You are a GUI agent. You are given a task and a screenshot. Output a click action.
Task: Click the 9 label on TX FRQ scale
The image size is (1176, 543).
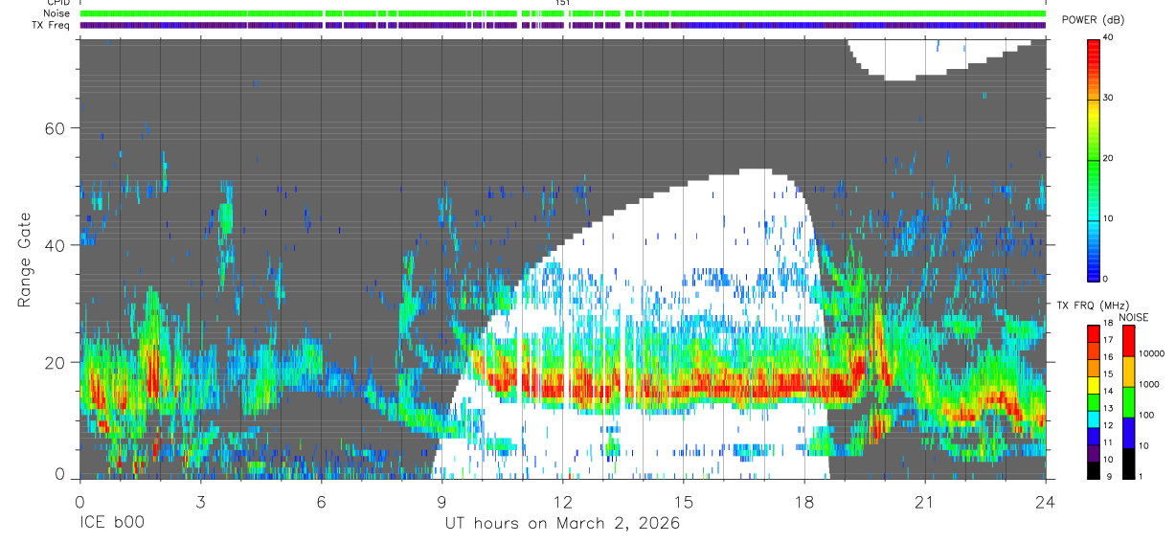1109,476
